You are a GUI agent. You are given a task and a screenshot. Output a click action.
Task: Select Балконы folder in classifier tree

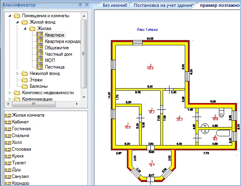[x=35, y=86]
